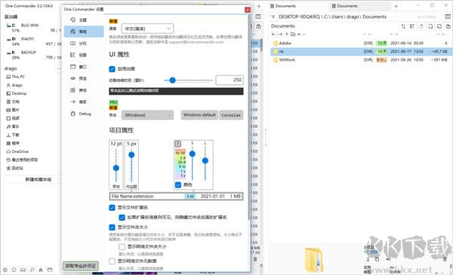Go up one folder with the up arrow
The width and height of the screenshot is (453, 275).
[x=287, y=34]
